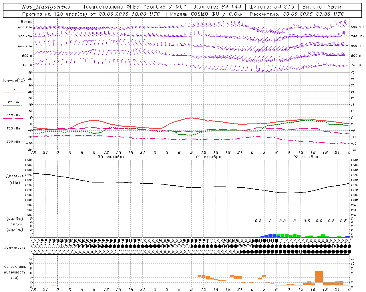Click the red 2м curve peak on 01 октября
This screenshot has width=366, height=292.
coord(192,118)
